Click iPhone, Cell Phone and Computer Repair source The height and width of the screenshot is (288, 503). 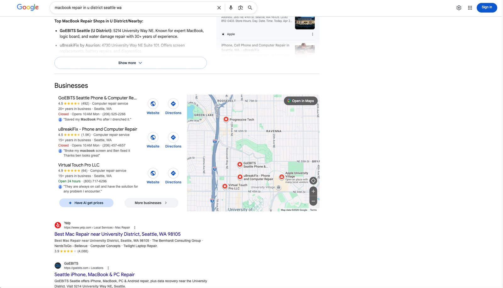tap(255, 47)
